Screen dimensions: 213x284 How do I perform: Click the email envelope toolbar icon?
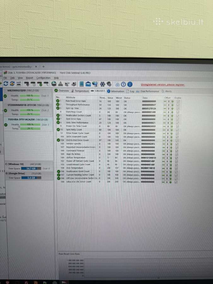[88, 84]
